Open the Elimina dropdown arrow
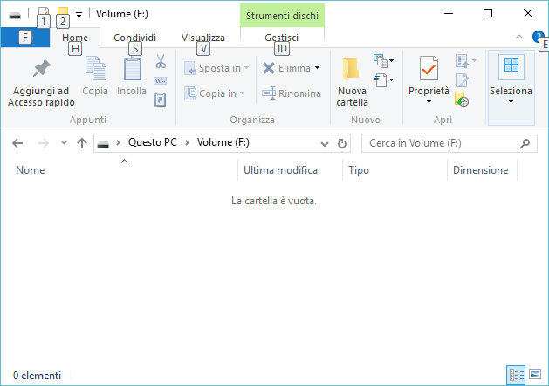549x386 pixels. tap(317, 68)
